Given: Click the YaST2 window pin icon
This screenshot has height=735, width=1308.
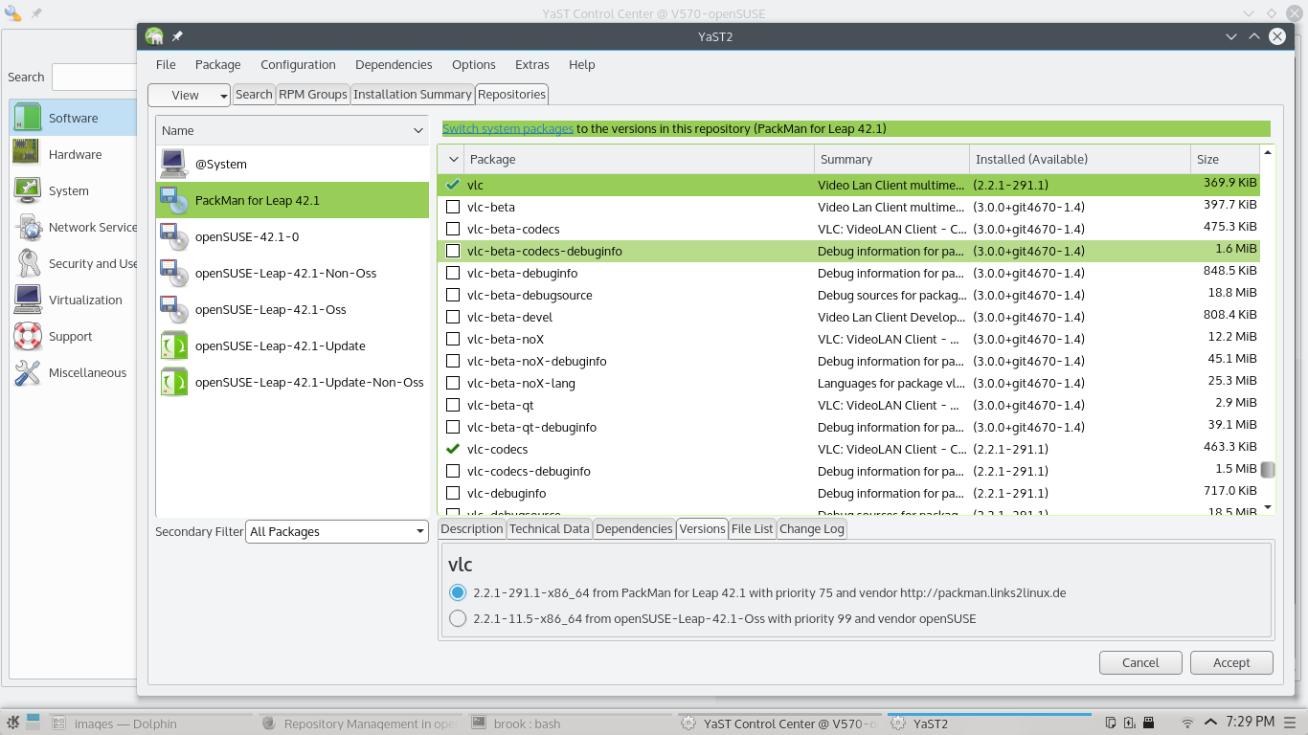Looking at the screenshot, I should pos(177,36).
